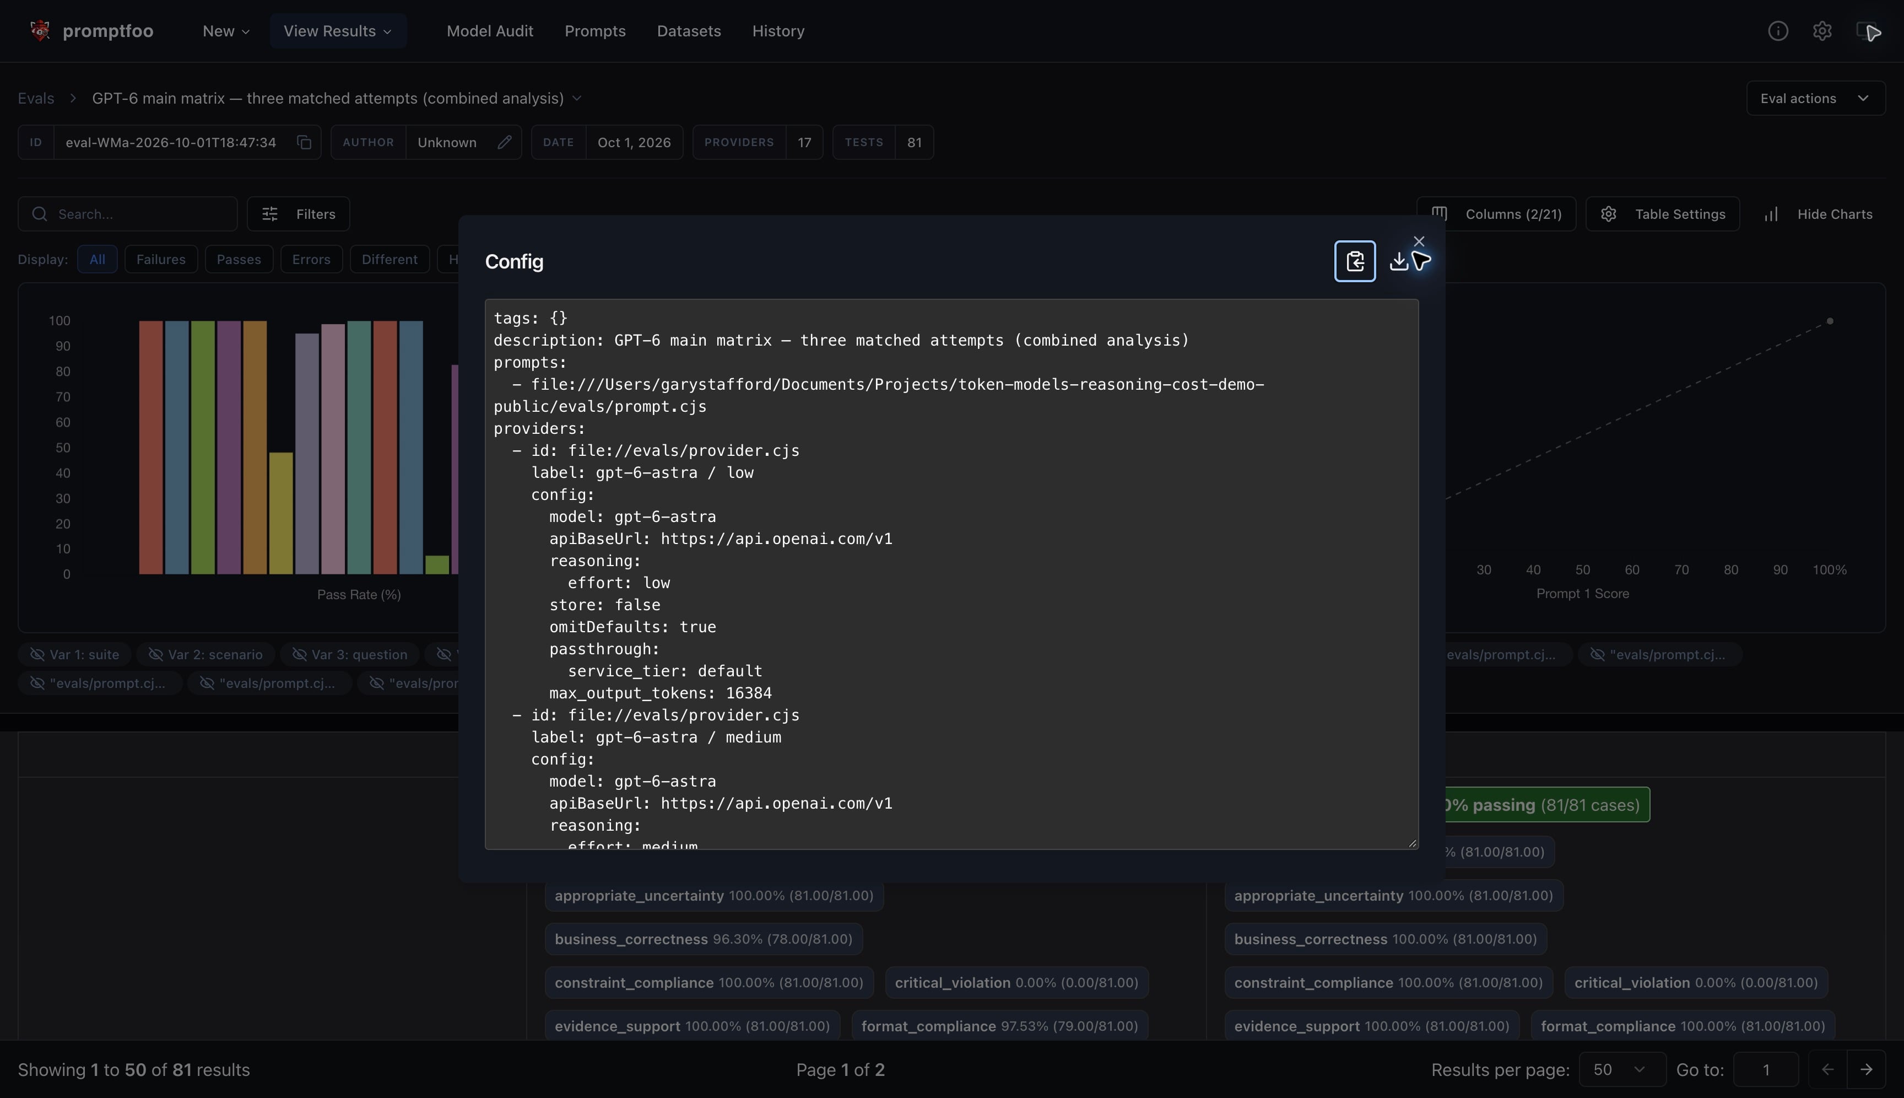Toggle visibility of Var 3: question
The height and width of the screenshot is (1098, 1904).
click(350, 655)
